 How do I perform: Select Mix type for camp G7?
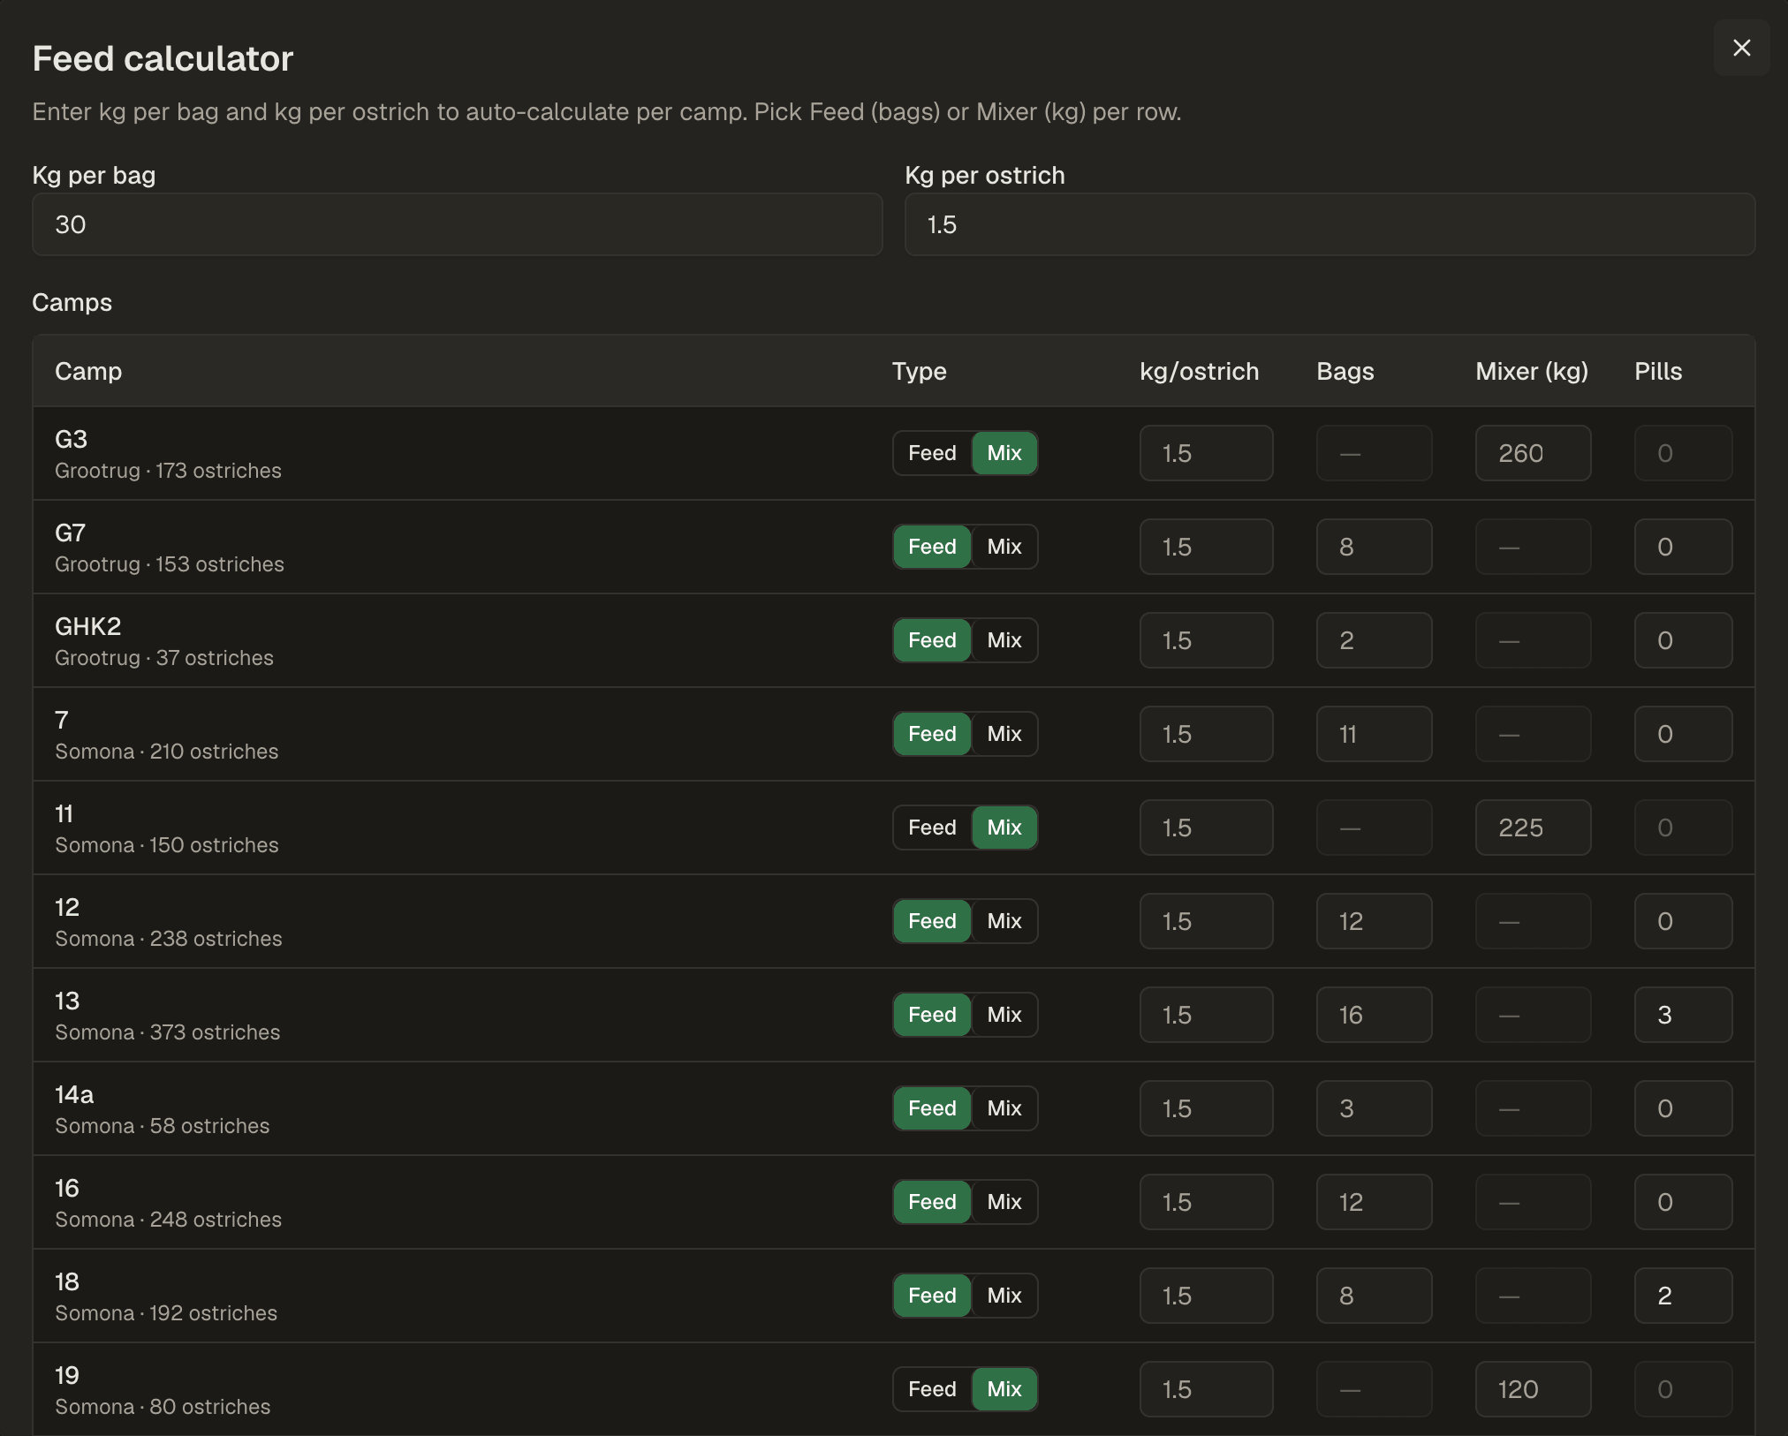[1004, 547]
